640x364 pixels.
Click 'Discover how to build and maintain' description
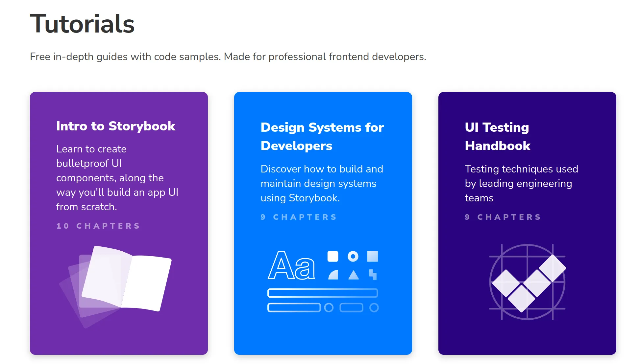pyautogui.click(x=322, y=183)
